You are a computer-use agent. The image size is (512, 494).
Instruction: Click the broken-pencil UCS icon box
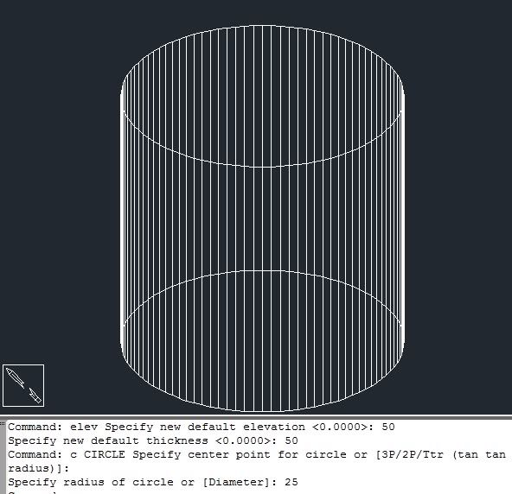pyautogui.click(x=23, y=385)
